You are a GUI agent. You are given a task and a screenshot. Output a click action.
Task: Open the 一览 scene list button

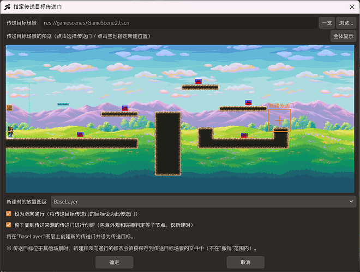[x=327, y=23]
